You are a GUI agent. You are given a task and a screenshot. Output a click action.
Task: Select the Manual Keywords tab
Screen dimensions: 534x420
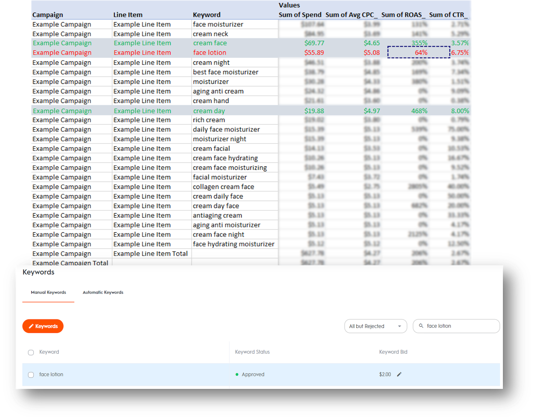(48, 292)
